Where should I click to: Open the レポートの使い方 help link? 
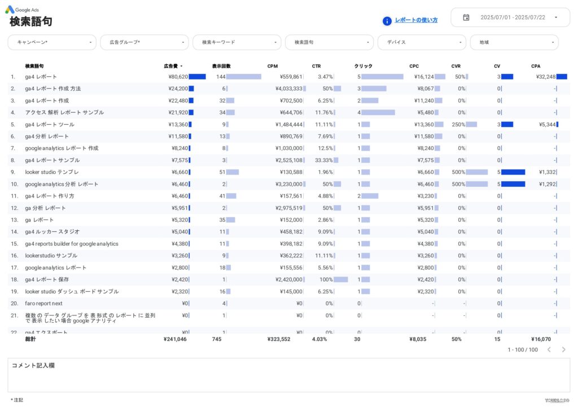(416, 20)
